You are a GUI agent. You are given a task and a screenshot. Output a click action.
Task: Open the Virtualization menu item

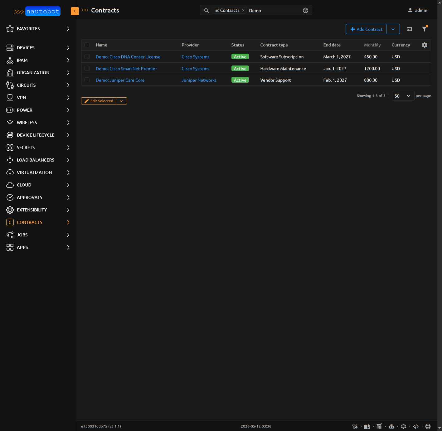[37, 172]
